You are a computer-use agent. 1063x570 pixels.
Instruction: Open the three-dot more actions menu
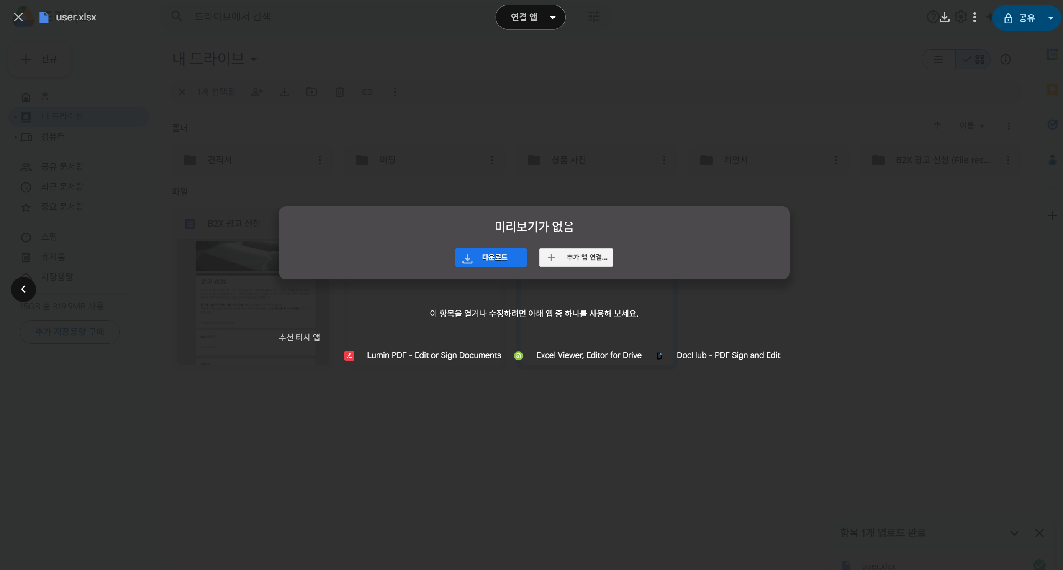click(x=975, y=17)
